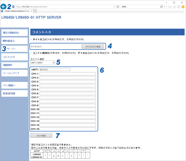Open the address bar dropdown arrow
186x161 pixels.
coord(114,7)
